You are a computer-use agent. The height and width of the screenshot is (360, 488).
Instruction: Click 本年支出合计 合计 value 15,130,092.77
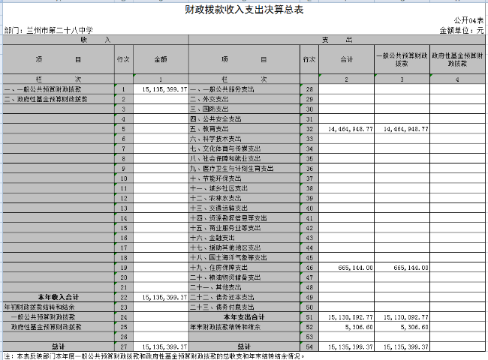346,317
